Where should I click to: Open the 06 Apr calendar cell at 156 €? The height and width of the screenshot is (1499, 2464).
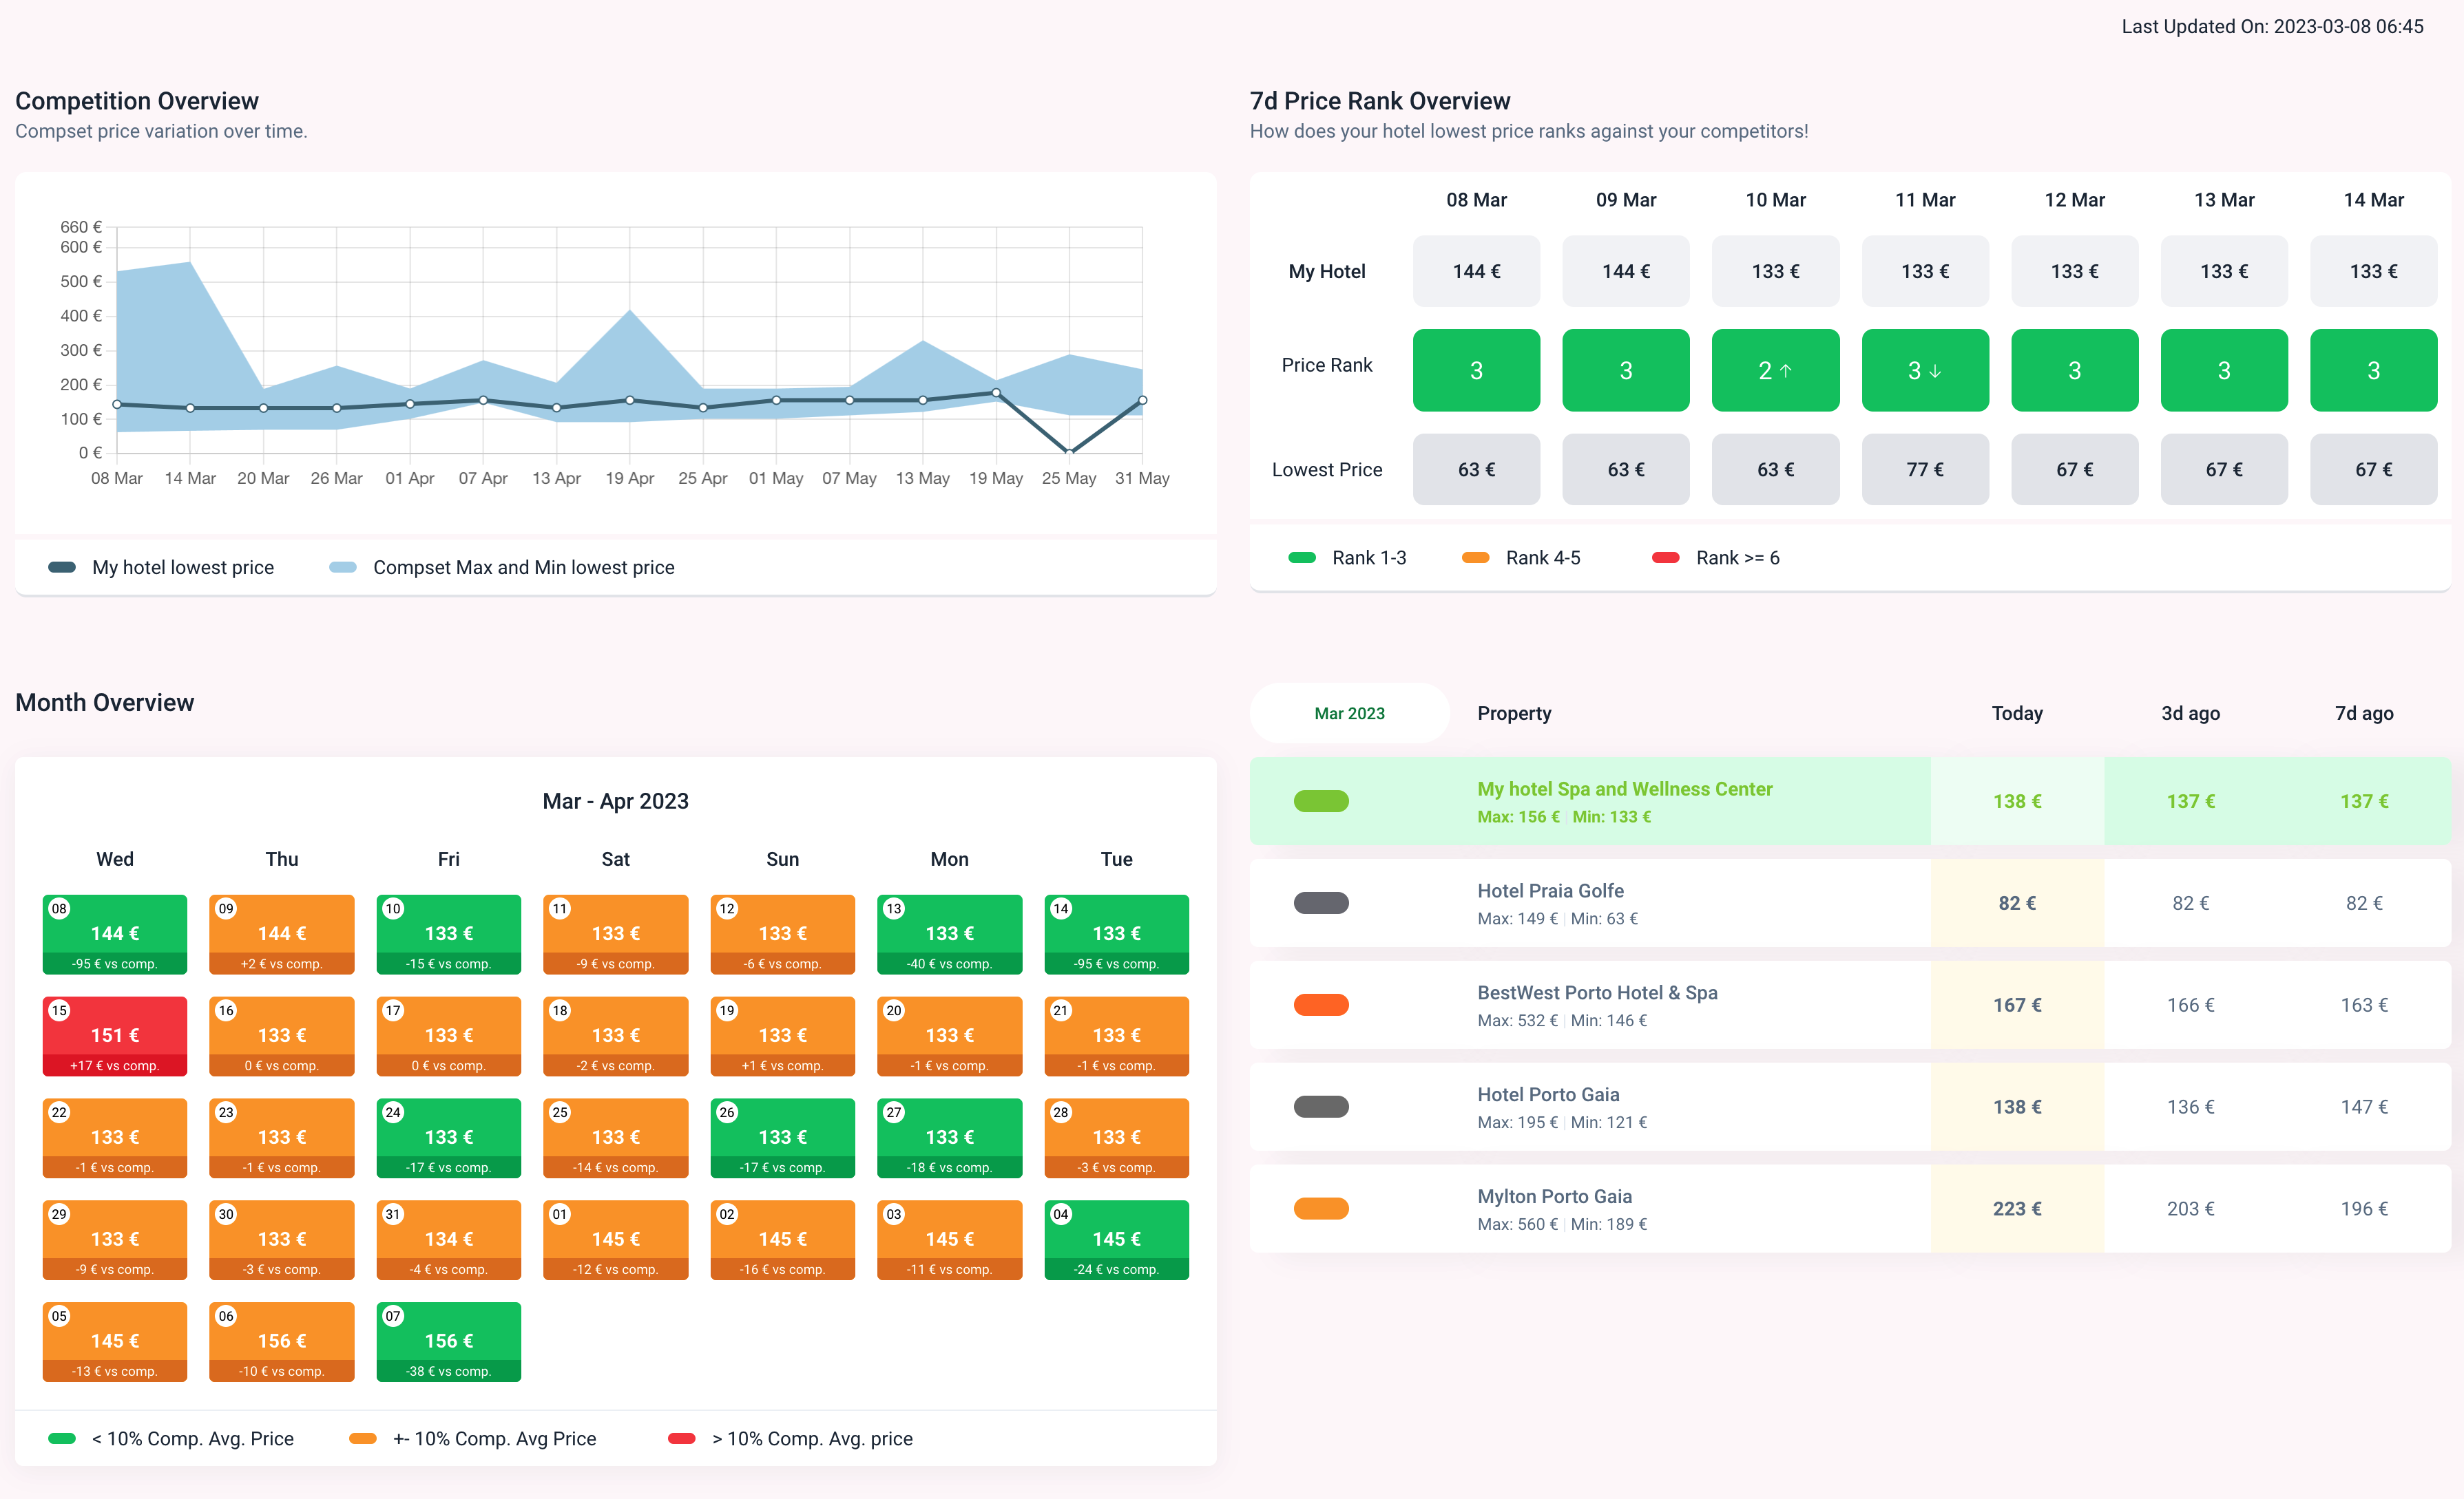click(x=282, y=1342)
